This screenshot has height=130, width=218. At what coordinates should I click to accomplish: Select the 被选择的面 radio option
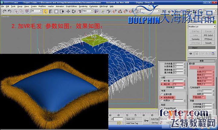coord(162,98)
